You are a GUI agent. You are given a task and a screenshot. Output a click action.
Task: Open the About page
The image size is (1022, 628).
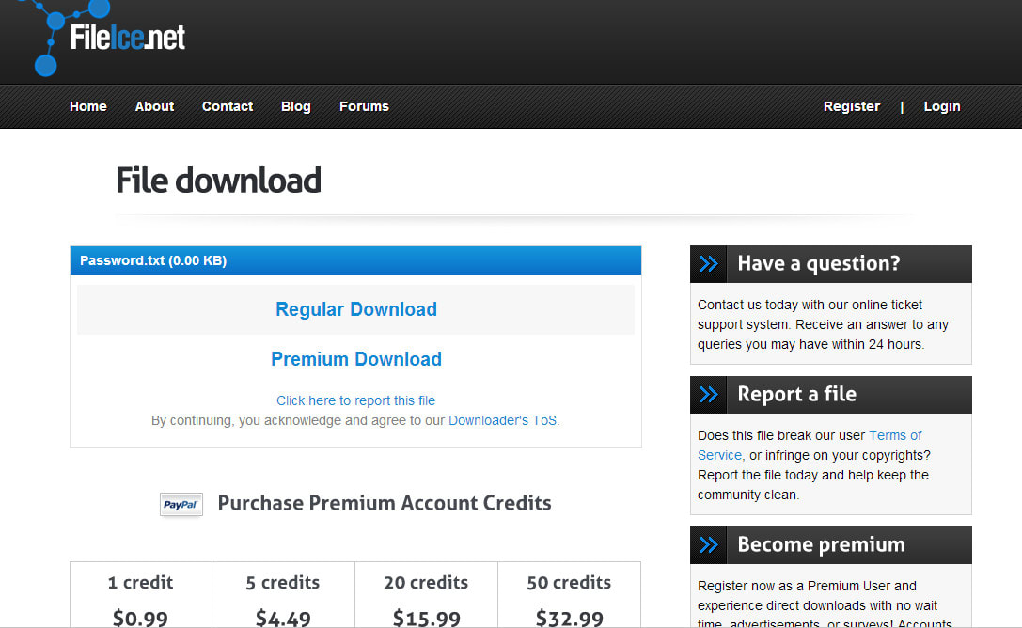click(154, 106)
